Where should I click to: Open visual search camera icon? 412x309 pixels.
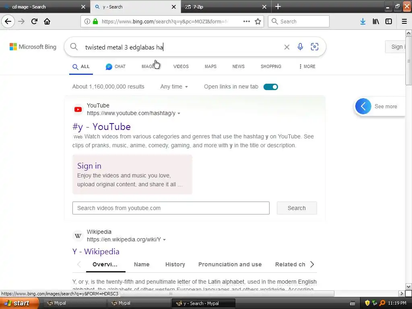point(315,47)
